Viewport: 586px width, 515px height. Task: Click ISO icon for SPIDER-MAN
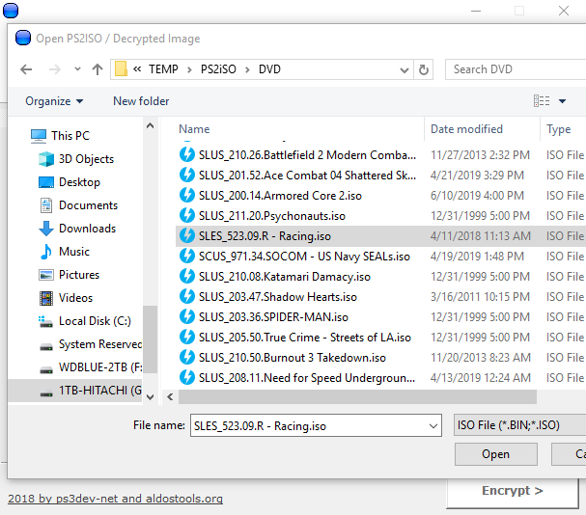click(x=187, y=316)
